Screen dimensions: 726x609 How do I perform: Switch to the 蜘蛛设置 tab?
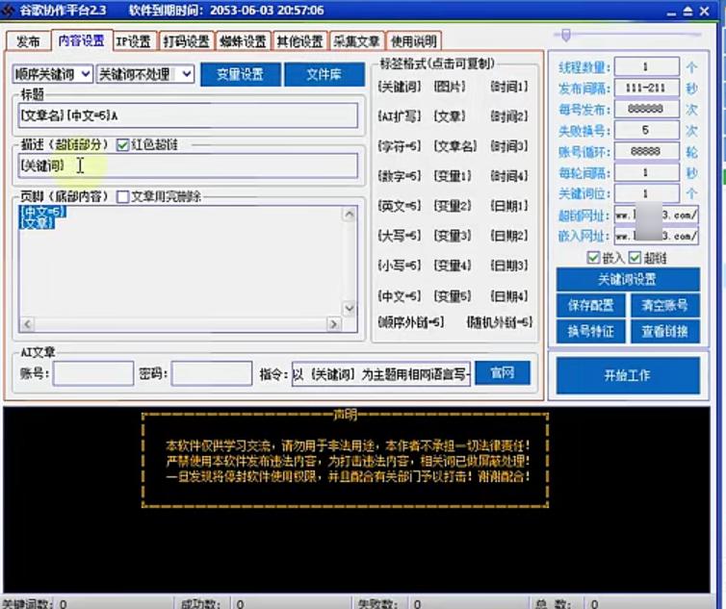pos(243,41)
